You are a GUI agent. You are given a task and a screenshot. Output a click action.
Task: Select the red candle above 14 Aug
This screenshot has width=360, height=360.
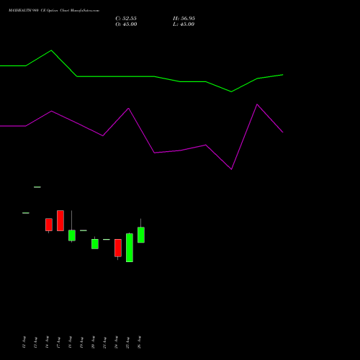[x=49, y=225]
